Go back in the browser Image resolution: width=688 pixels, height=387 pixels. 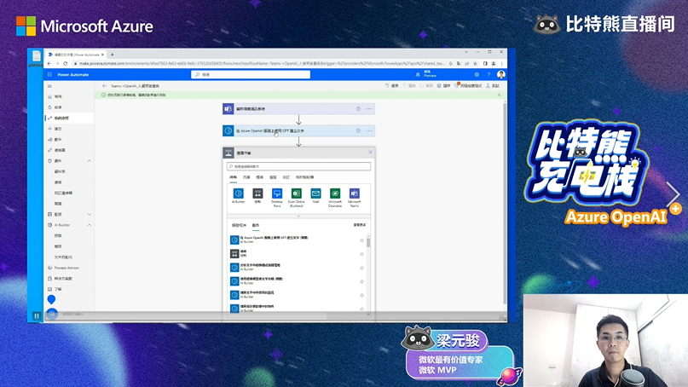pyautogui.click(x=49, y=64)
